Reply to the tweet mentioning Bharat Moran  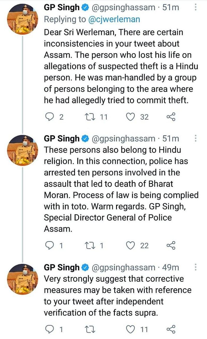(49, 246)
